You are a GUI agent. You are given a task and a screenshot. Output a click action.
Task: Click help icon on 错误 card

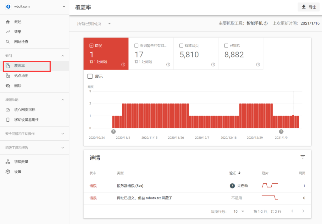point(123,64)
